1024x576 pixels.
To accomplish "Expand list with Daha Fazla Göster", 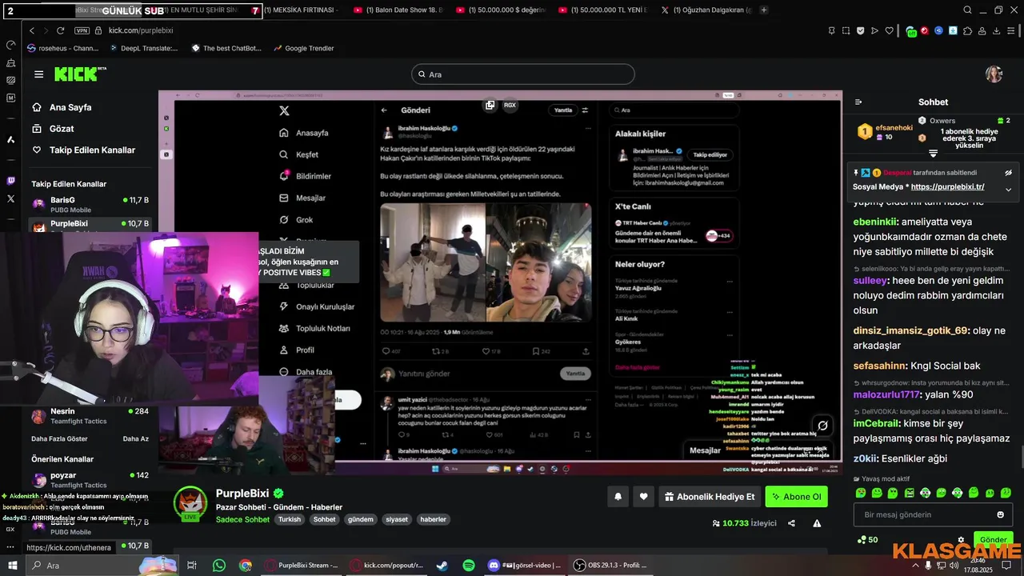I will [x=59, y=438].
